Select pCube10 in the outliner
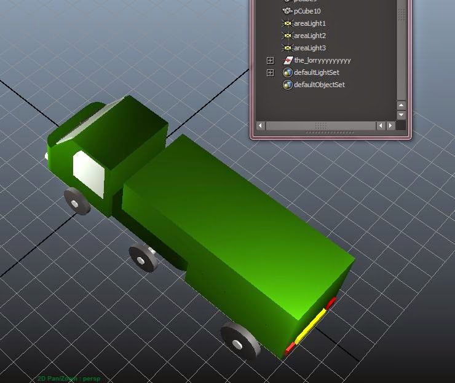This screenshot has width=455, height=383. click(307, 11)
